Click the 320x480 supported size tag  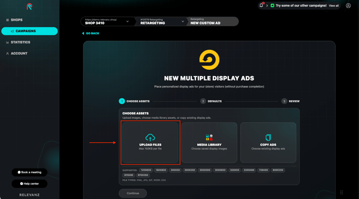(x=249, y=170)
